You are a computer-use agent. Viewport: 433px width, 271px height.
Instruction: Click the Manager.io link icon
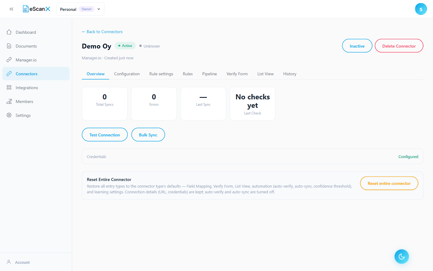point(9,60)
